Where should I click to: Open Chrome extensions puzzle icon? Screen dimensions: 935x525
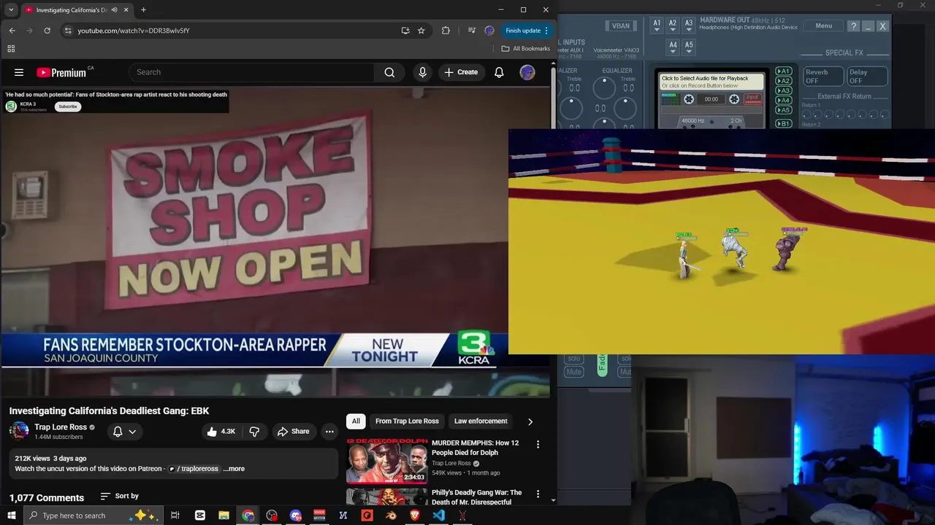(x=446, y=31)
